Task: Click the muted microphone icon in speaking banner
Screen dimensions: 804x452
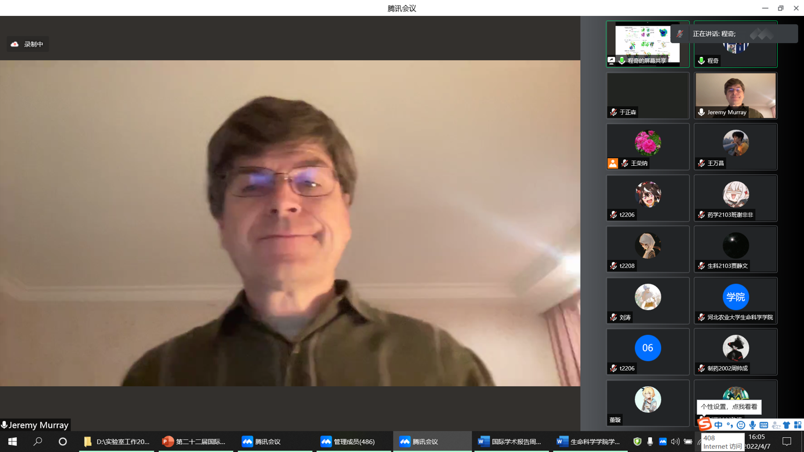Action: click(x=680, y=34)
